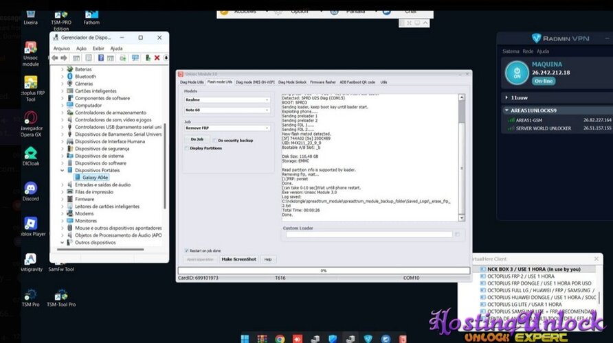Open the Ação menu in Device Manager
This screenshot has width=613, height=343.
point(81,49)
